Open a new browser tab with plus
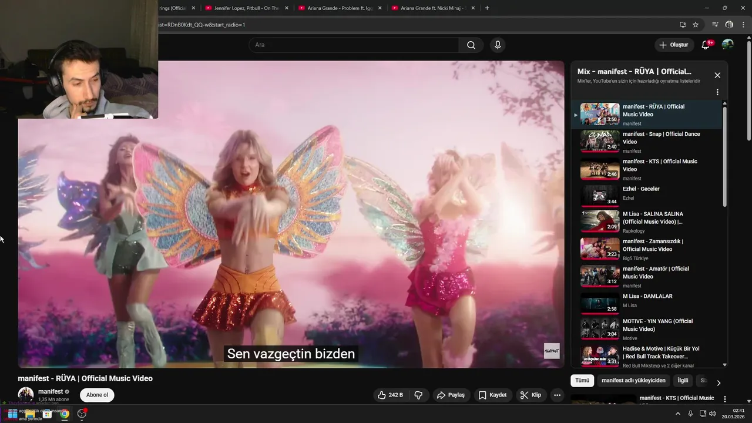 coord(487,8)
